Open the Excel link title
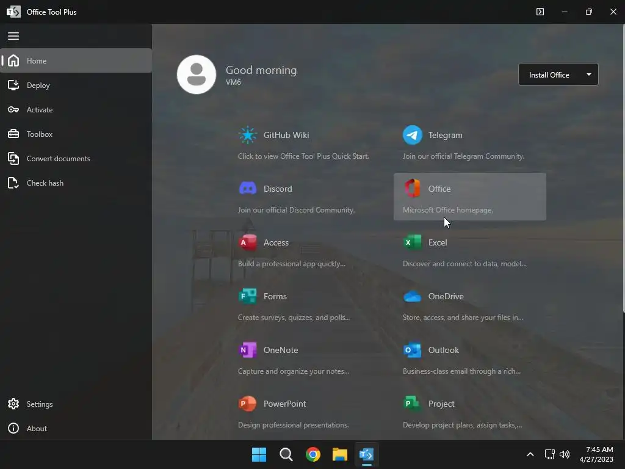 pos(437,242)
